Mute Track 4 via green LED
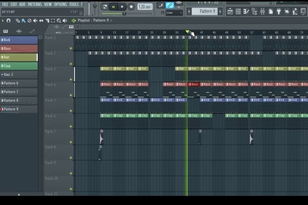Viewport: 308px width, 205px height. [71, 95]
